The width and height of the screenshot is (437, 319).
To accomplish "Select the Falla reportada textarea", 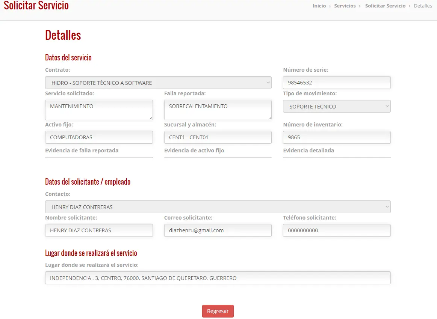I will [x=218, y=110].
